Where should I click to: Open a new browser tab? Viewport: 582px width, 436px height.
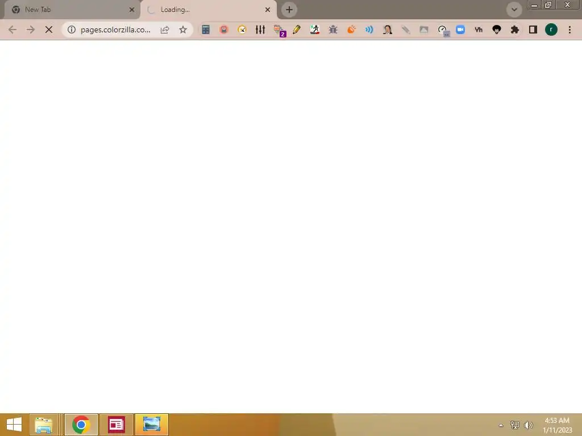(289, 10)
